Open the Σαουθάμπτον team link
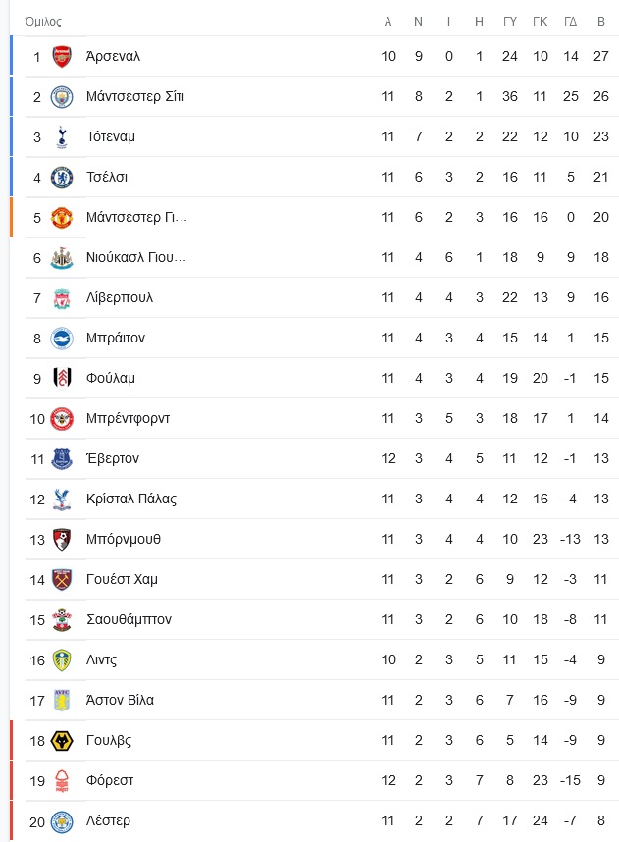 [x=129, y=619]
